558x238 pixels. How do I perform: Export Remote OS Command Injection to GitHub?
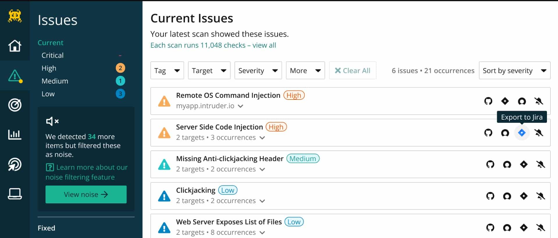point(488,101)
